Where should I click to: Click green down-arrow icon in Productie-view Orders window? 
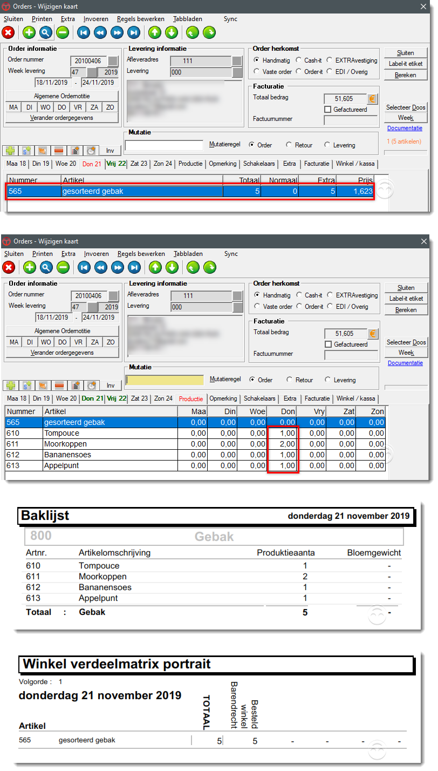click(x=172, y=267)
